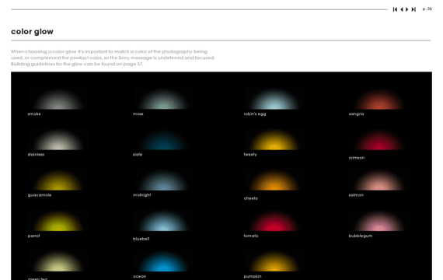Viewport: 443px width, 280px height.
Task: Click the 'color glow' page heading
Action: (32, 32)
